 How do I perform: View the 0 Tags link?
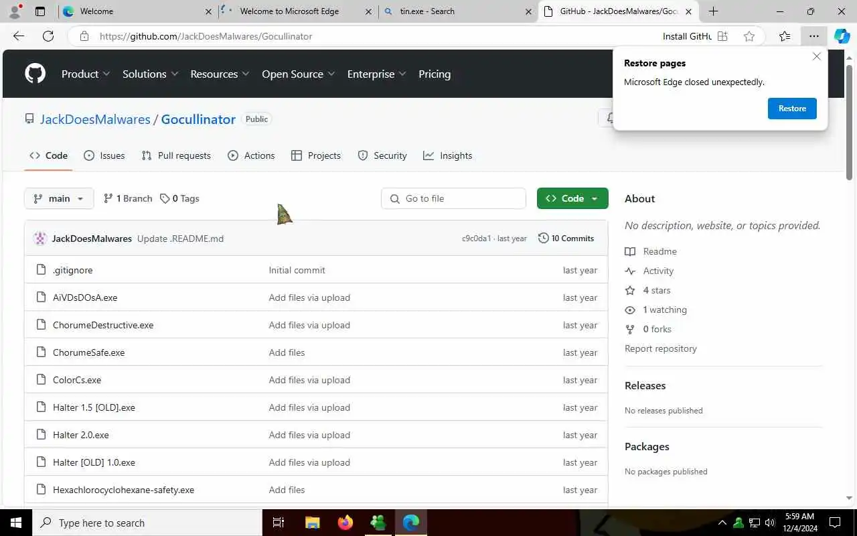179,198
